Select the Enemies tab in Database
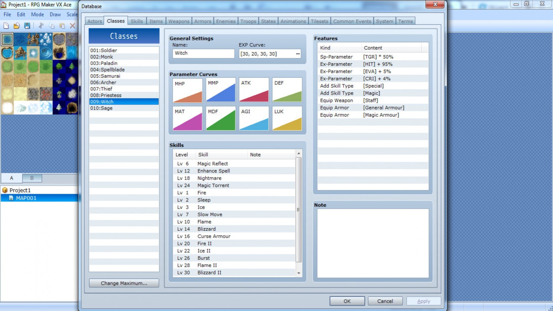Viewport: 553px width, 311px height. click(x=226, y=21)
